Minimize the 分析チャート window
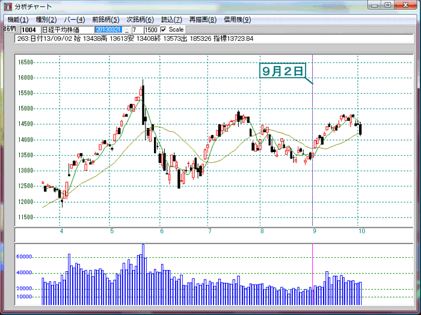Viewport: 421px width, 315px height. (x=375, y=5)
